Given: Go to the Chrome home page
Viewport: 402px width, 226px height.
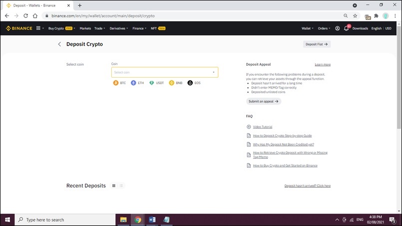Looking at the screenshot, I should (x=35, y=16).
